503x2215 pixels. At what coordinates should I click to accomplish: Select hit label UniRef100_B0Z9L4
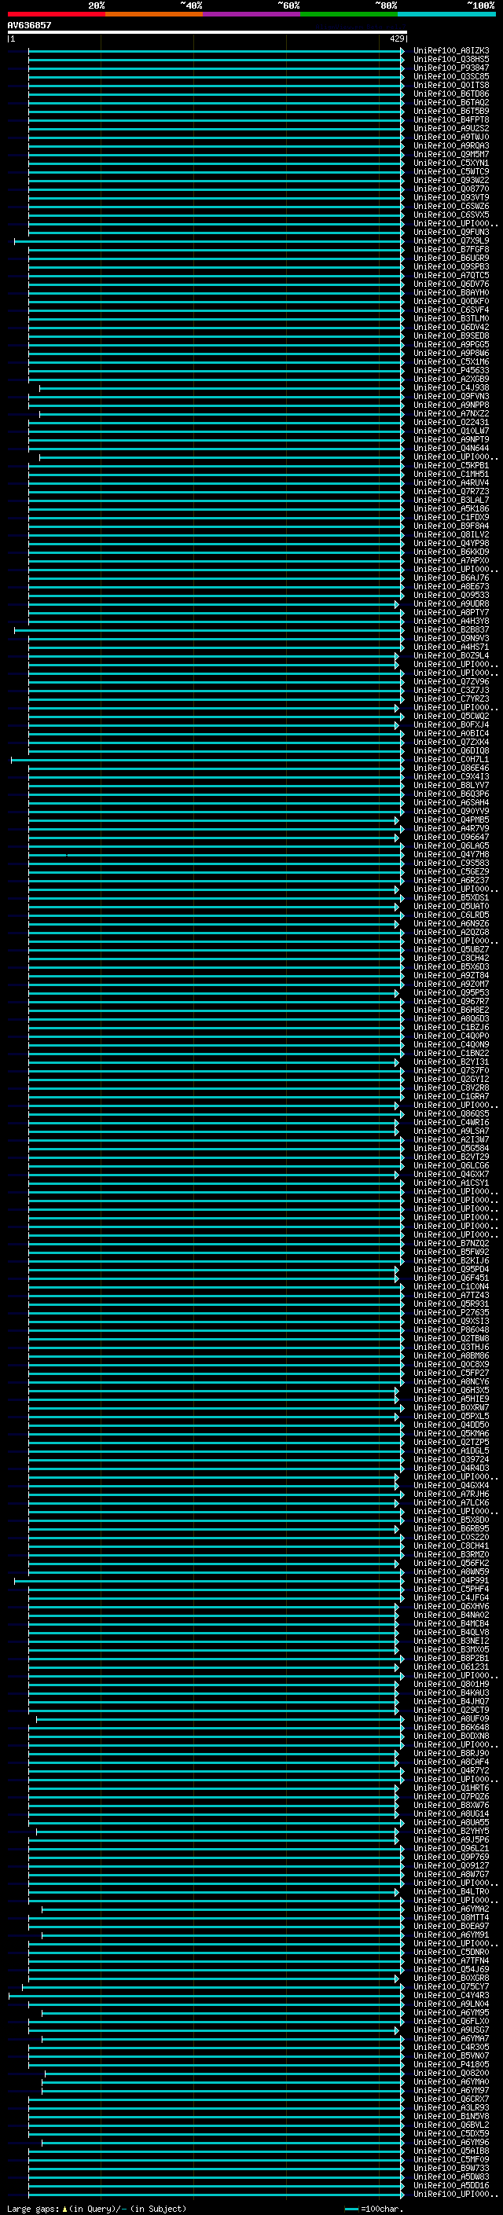451,656
